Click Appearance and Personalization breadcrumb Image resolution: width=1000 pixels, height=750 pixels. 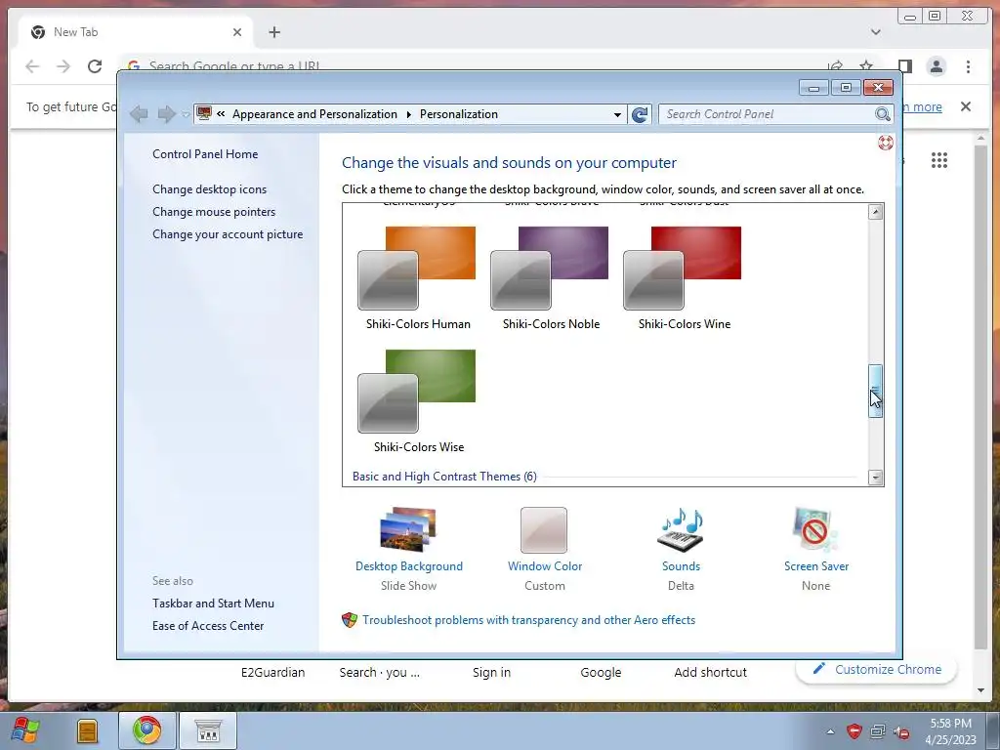(x=314, y=114)
